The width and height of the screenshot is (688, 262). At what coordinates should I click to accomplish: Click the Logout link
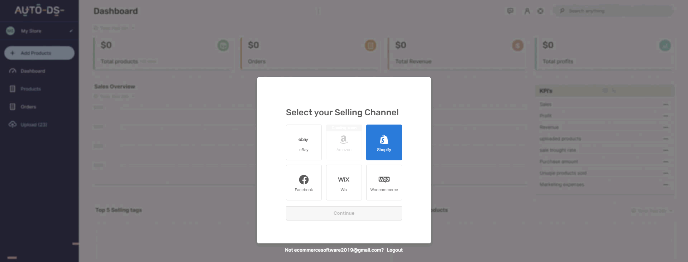click(x=395, y=250)
